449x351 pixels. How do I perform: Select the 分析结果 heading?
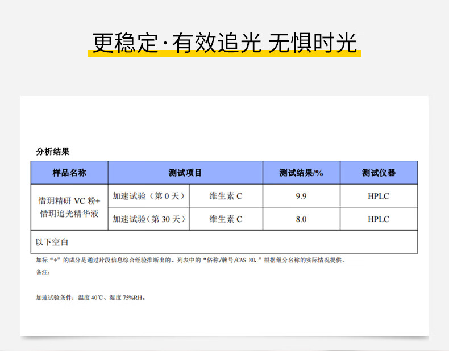coord(53,152)
